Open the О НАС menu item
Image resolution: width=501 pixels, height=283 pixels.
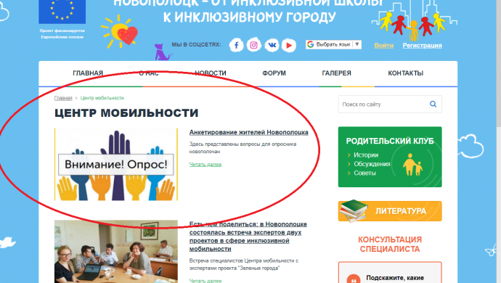149,73
